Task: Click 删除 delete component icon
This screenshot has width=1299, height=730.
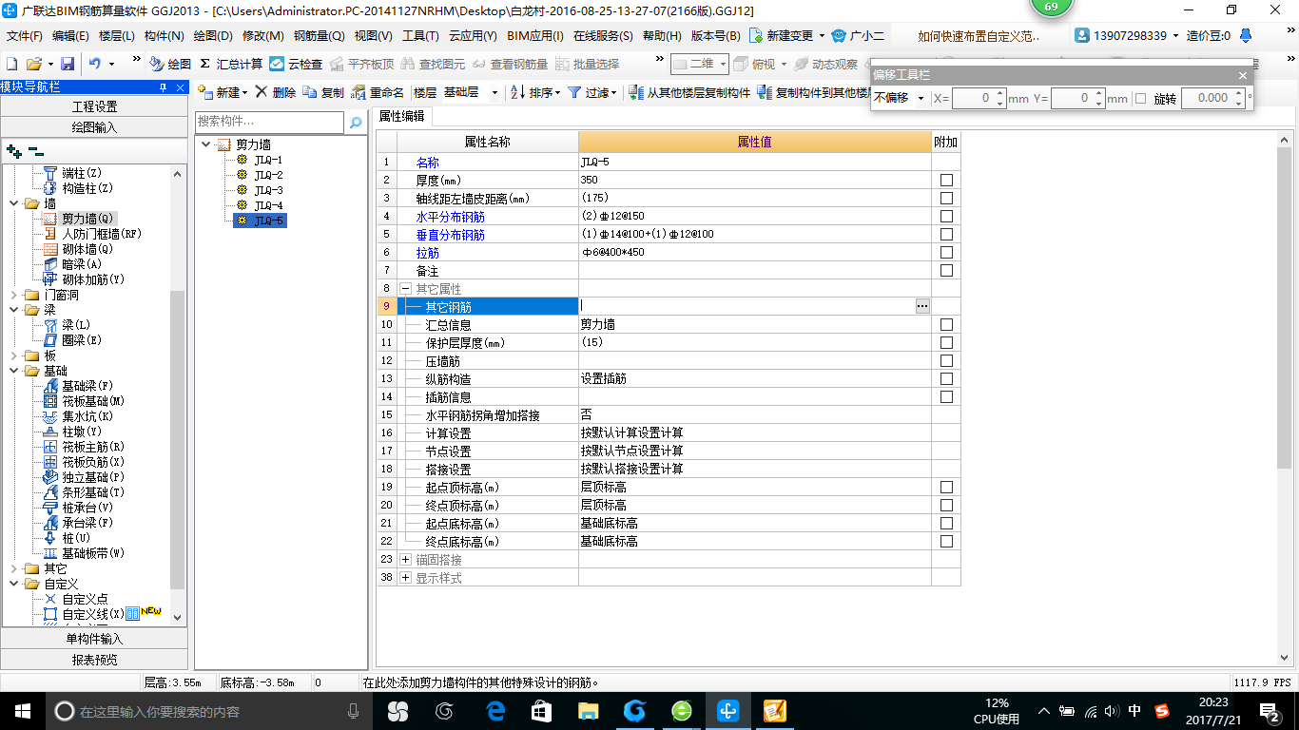Action: 275,92
